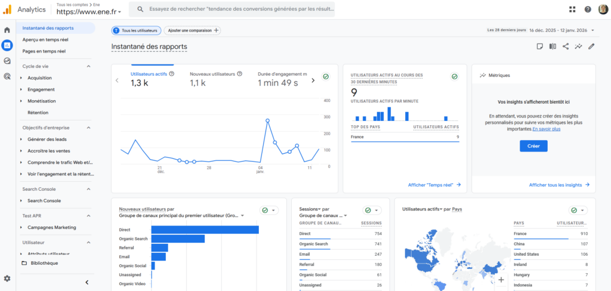Open the Sessions metric dropdown
611x291 pixels.
[x=310, y=209]
